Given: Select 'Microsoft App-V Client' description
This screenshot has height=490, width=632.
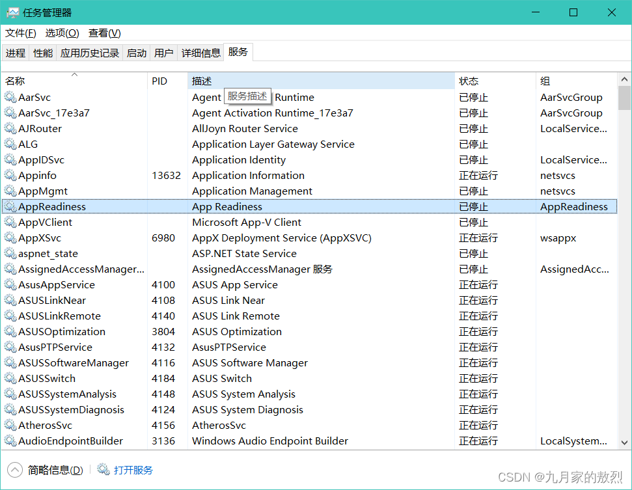Looking at the screenshot, I should (247, 223).
